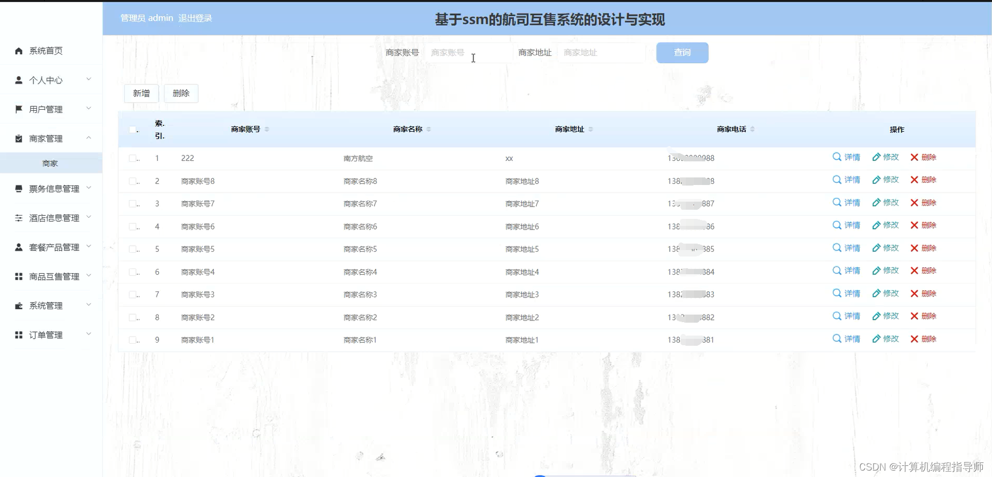Check the row checkbox for 商家账号3
Viewport: 992px width, 477px height.
133,295
